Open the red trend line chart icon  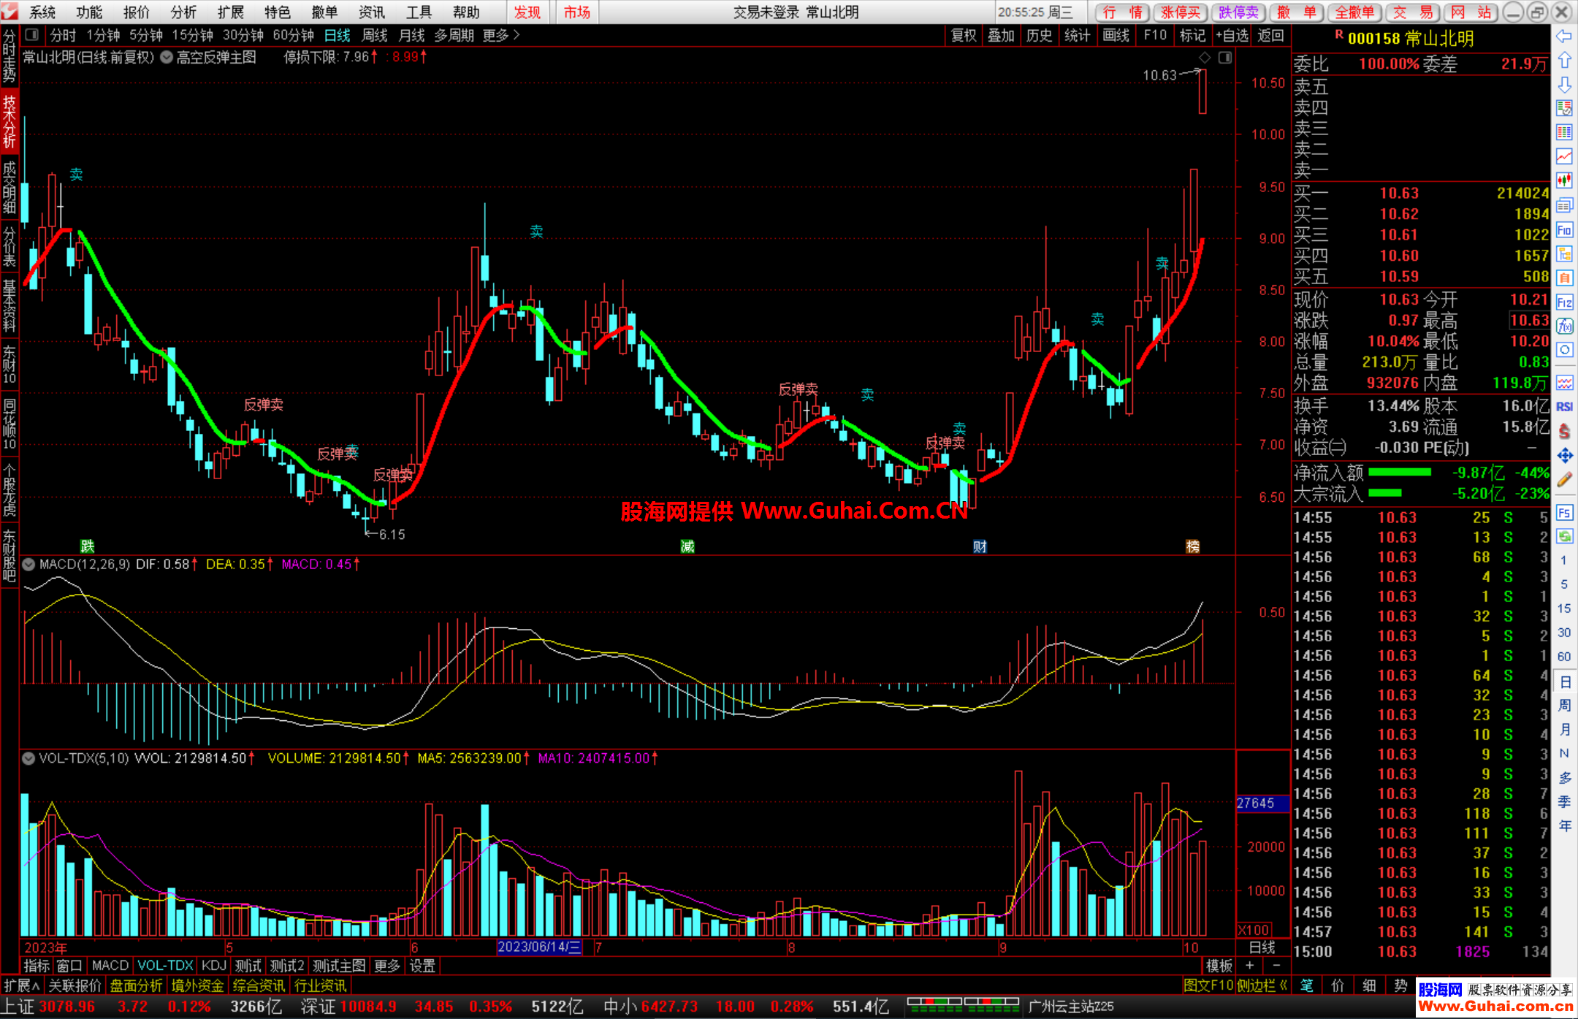[1564, 156]
